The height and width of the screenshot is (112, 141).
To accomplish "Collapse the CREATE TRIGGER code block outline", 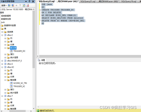I will [40, 10].
